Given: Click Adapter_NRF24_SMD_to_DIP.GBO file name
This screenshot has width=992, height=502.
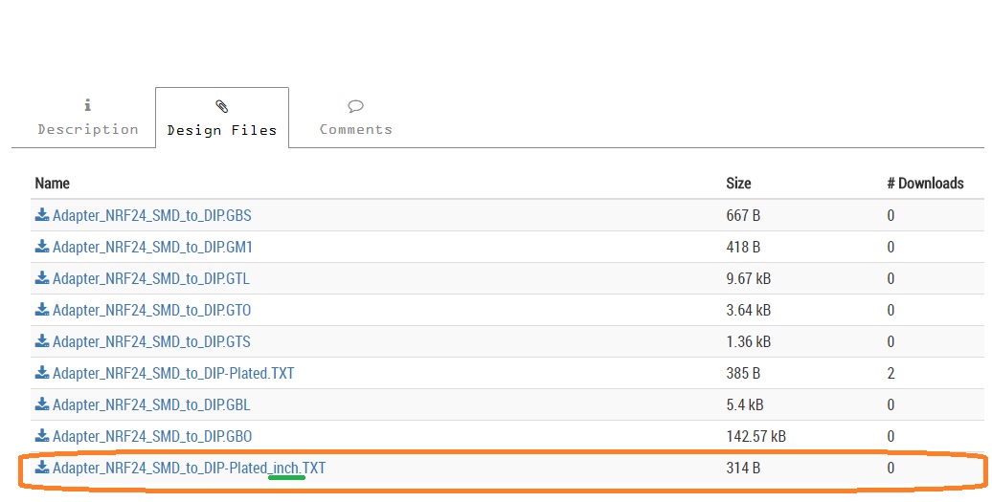Looking at the screenshot, I should click(152, 436).
